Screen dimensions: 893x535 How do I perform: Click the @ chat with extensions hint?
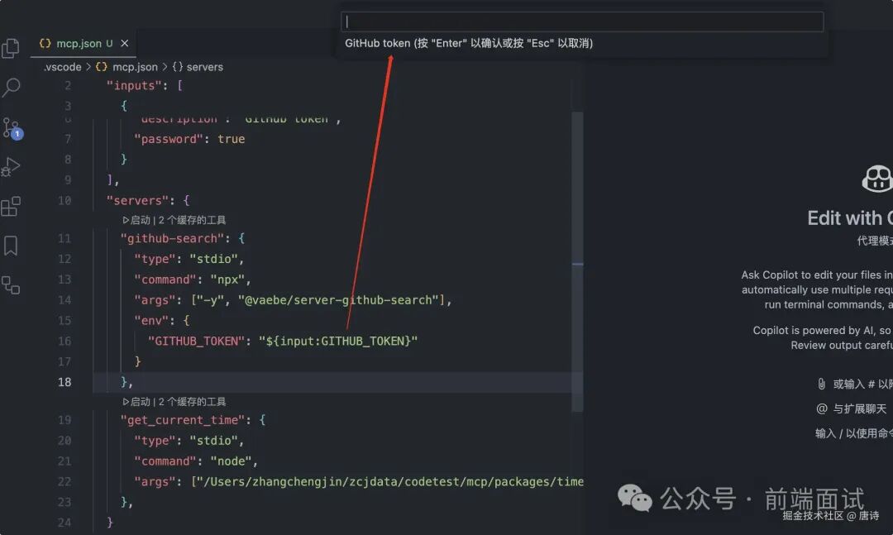point(852,408)
